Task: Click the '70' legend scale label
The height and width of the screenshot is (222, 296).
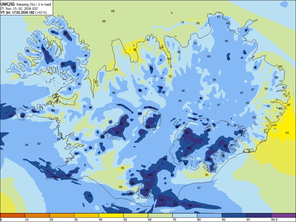Action: pyautogui.click(x=174, y=220)
